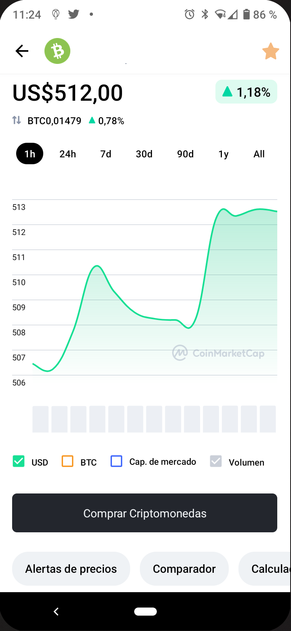Viewport: 291px width, 631px height.
Task: Tap the 1,18% change badge
Action: coord(246,92)
